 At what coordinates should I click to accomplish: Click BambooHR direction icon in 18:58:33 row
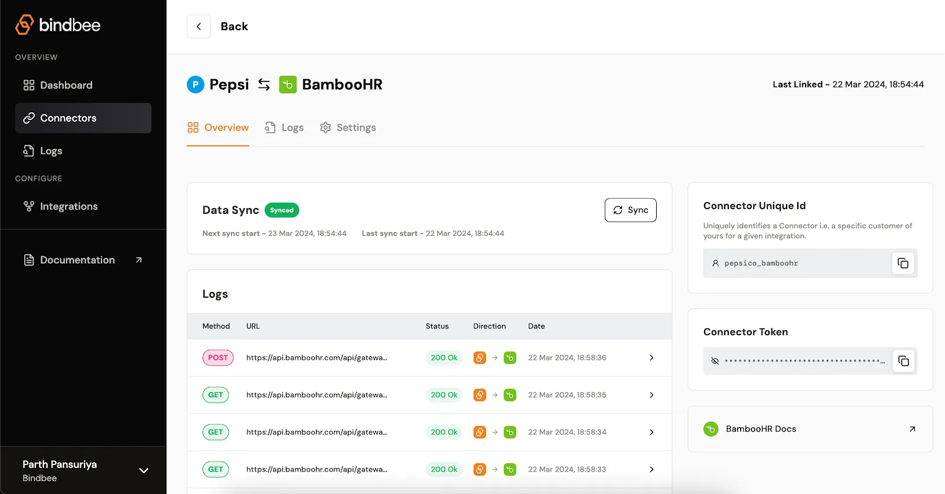tap(510, 469)
